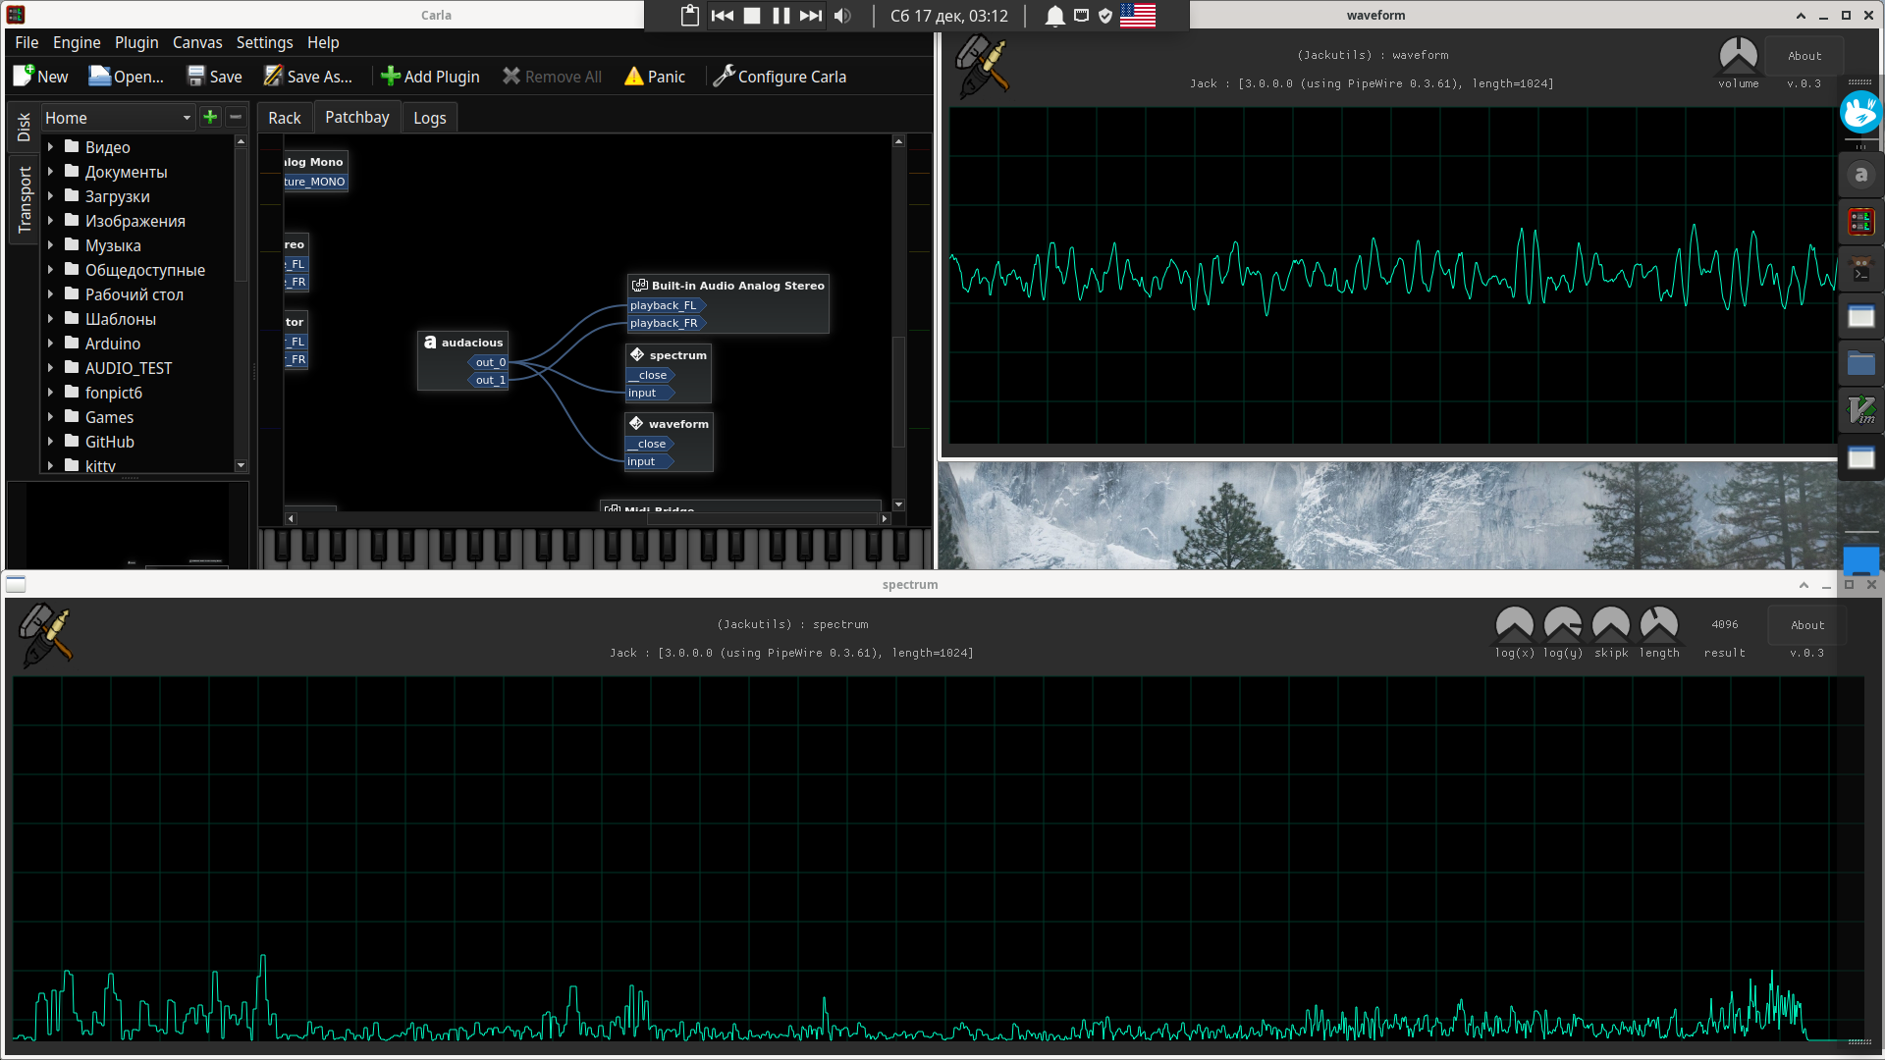
Task: Open the file manager folder dock icon
Action: (1860, 364)
